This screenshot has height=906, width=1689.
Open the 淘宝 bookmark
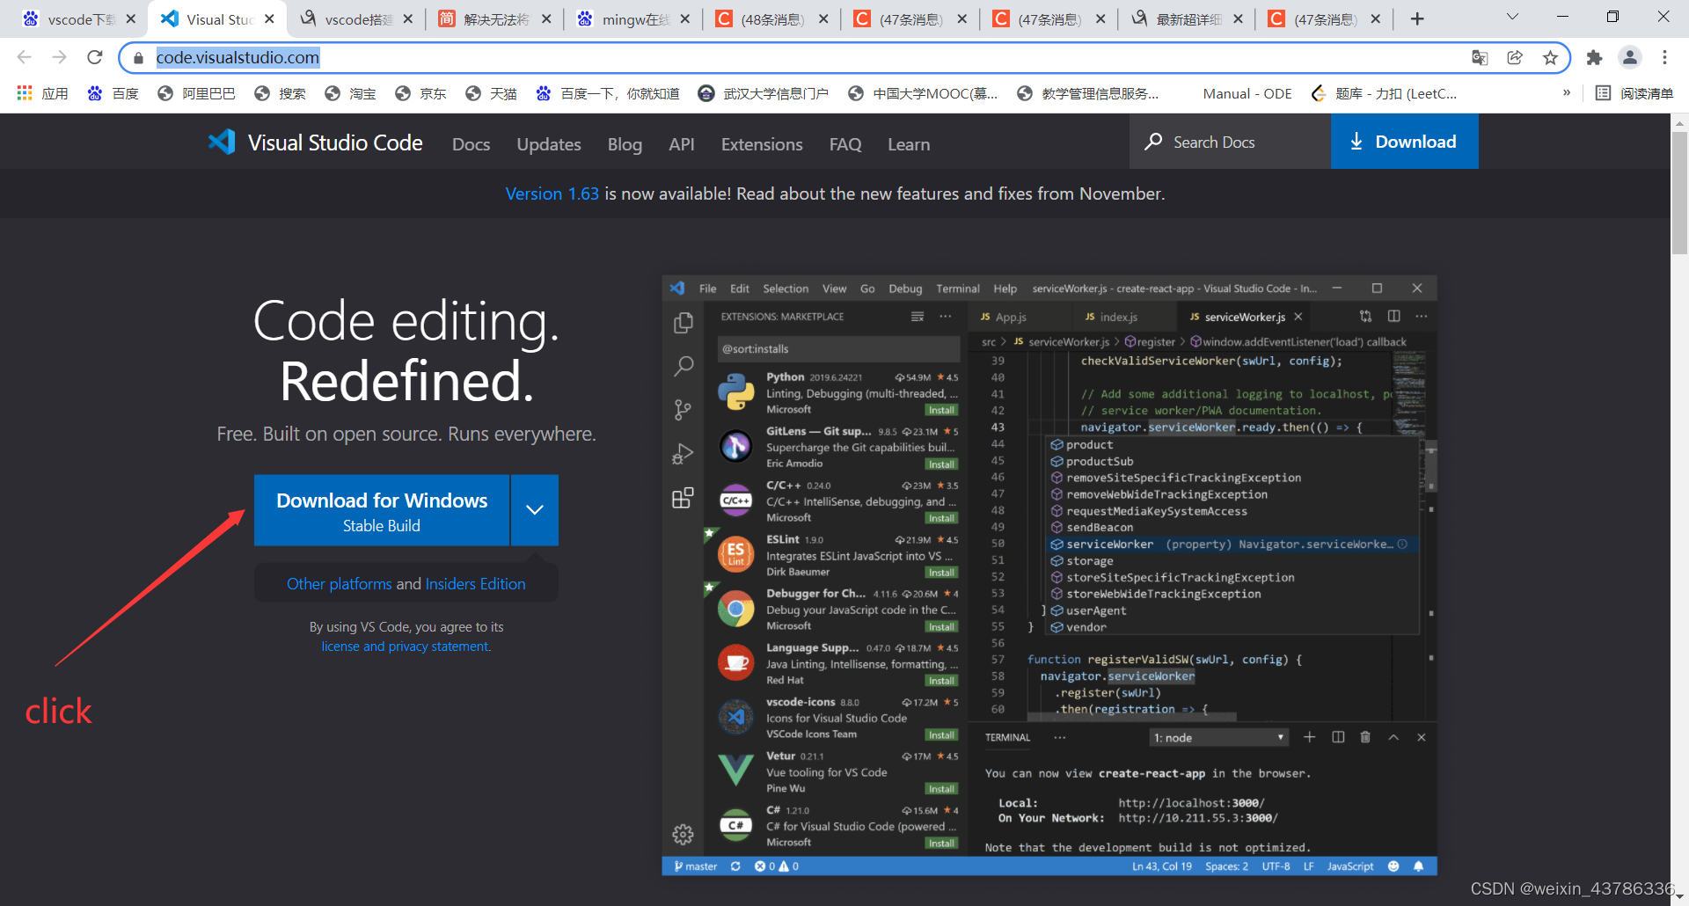350,93
